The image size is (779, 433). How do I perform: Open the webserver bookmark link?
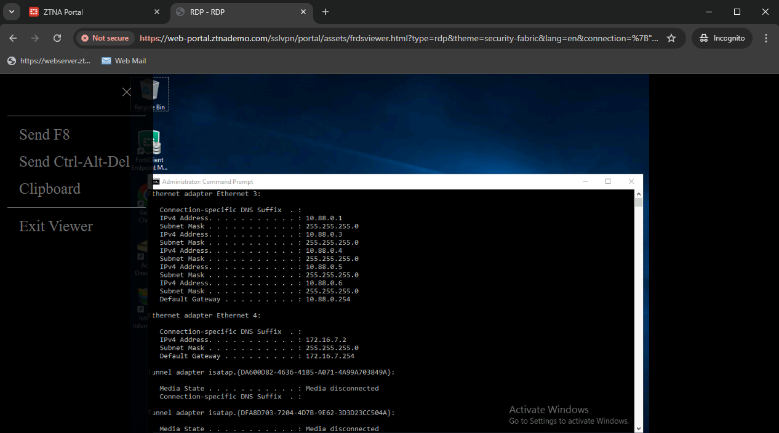(x=49, y=61)
